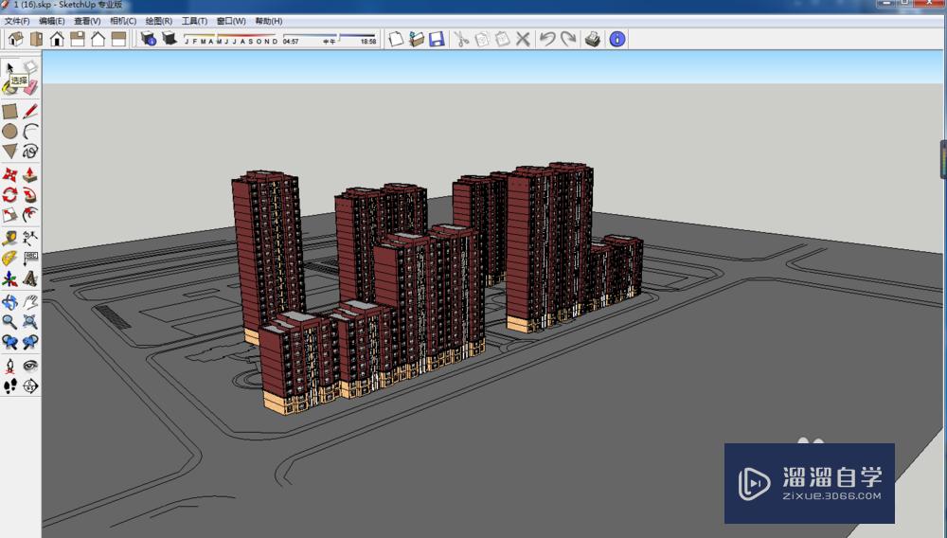Click the Model Info button
The width and height of the screenshot is (947, 538).
click(x=617, y=39)
